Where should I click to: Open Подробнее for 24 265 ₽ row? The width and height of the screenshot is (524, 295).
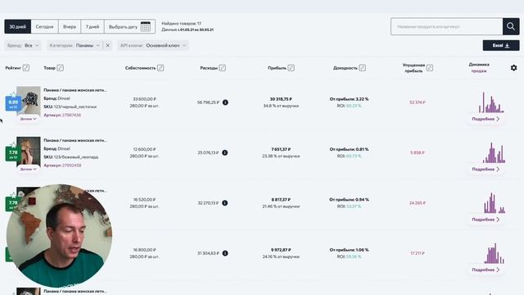[486, 220]
